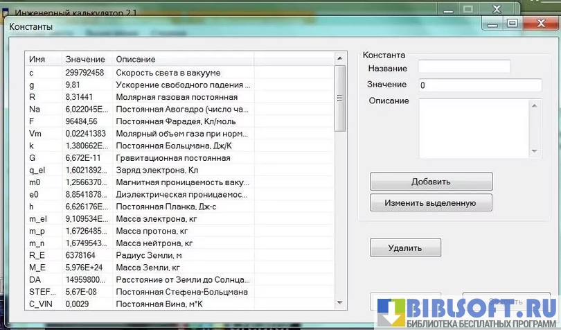The width and height of the screenshot is (561, 330).
Task: Focus the Название input field
Action: coord(464,67)
